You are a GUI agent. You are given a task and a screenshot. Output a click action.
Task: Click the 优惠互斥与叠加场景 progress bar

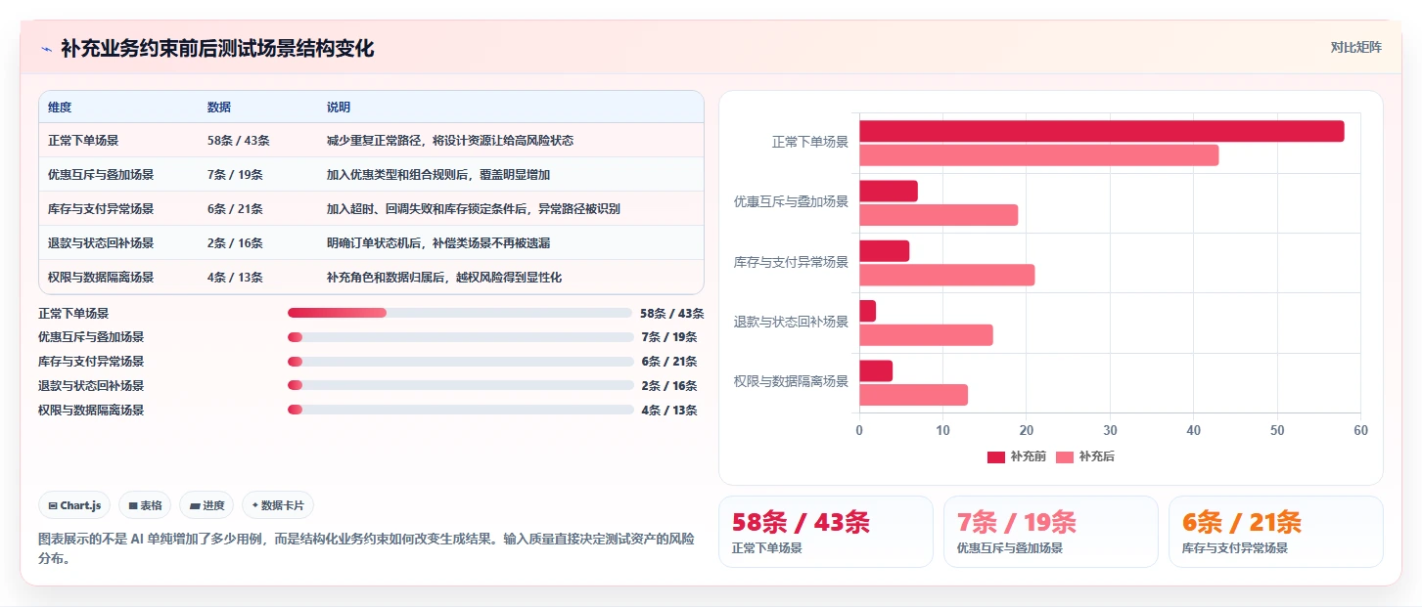[x=460, y=337]
